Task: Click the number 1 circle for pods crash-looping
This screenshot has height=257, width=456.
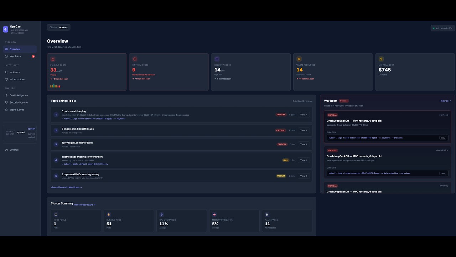Action: [x=56, y=115]
